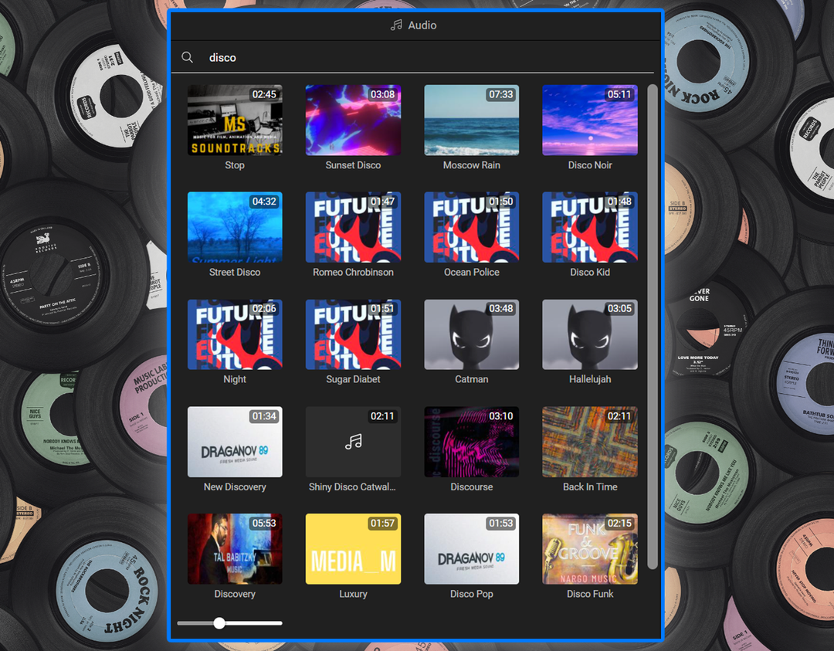
Task: Click the note icon on Shiny Disco Catwalk thumbnail
Action: point(353,441)
